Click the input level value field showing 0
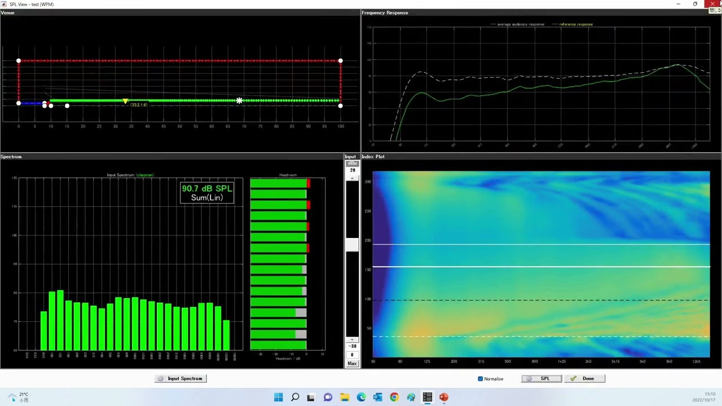722x406 pixels. tap(352, 355)
